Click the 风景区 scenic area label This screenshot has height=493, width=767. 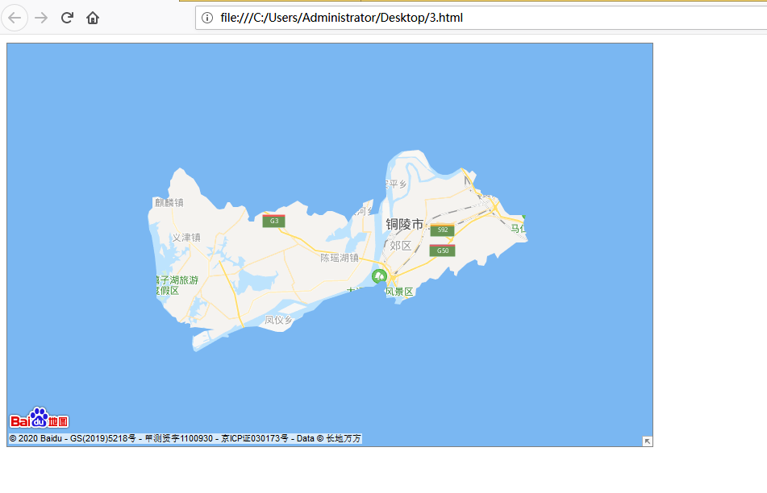coord(400,291)
